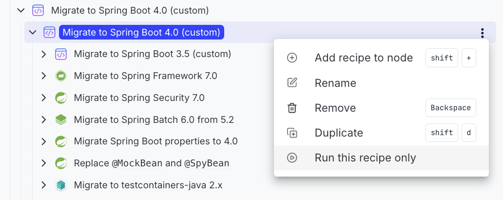Click the Duplicate copy icon
503x200 pixels.
pos(292,133)
